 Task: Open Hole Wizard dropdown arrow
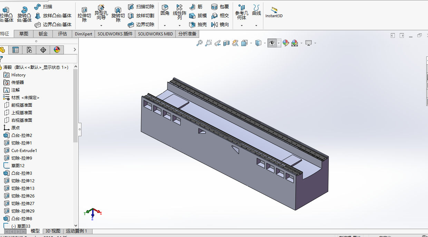[x=101, y=25]
